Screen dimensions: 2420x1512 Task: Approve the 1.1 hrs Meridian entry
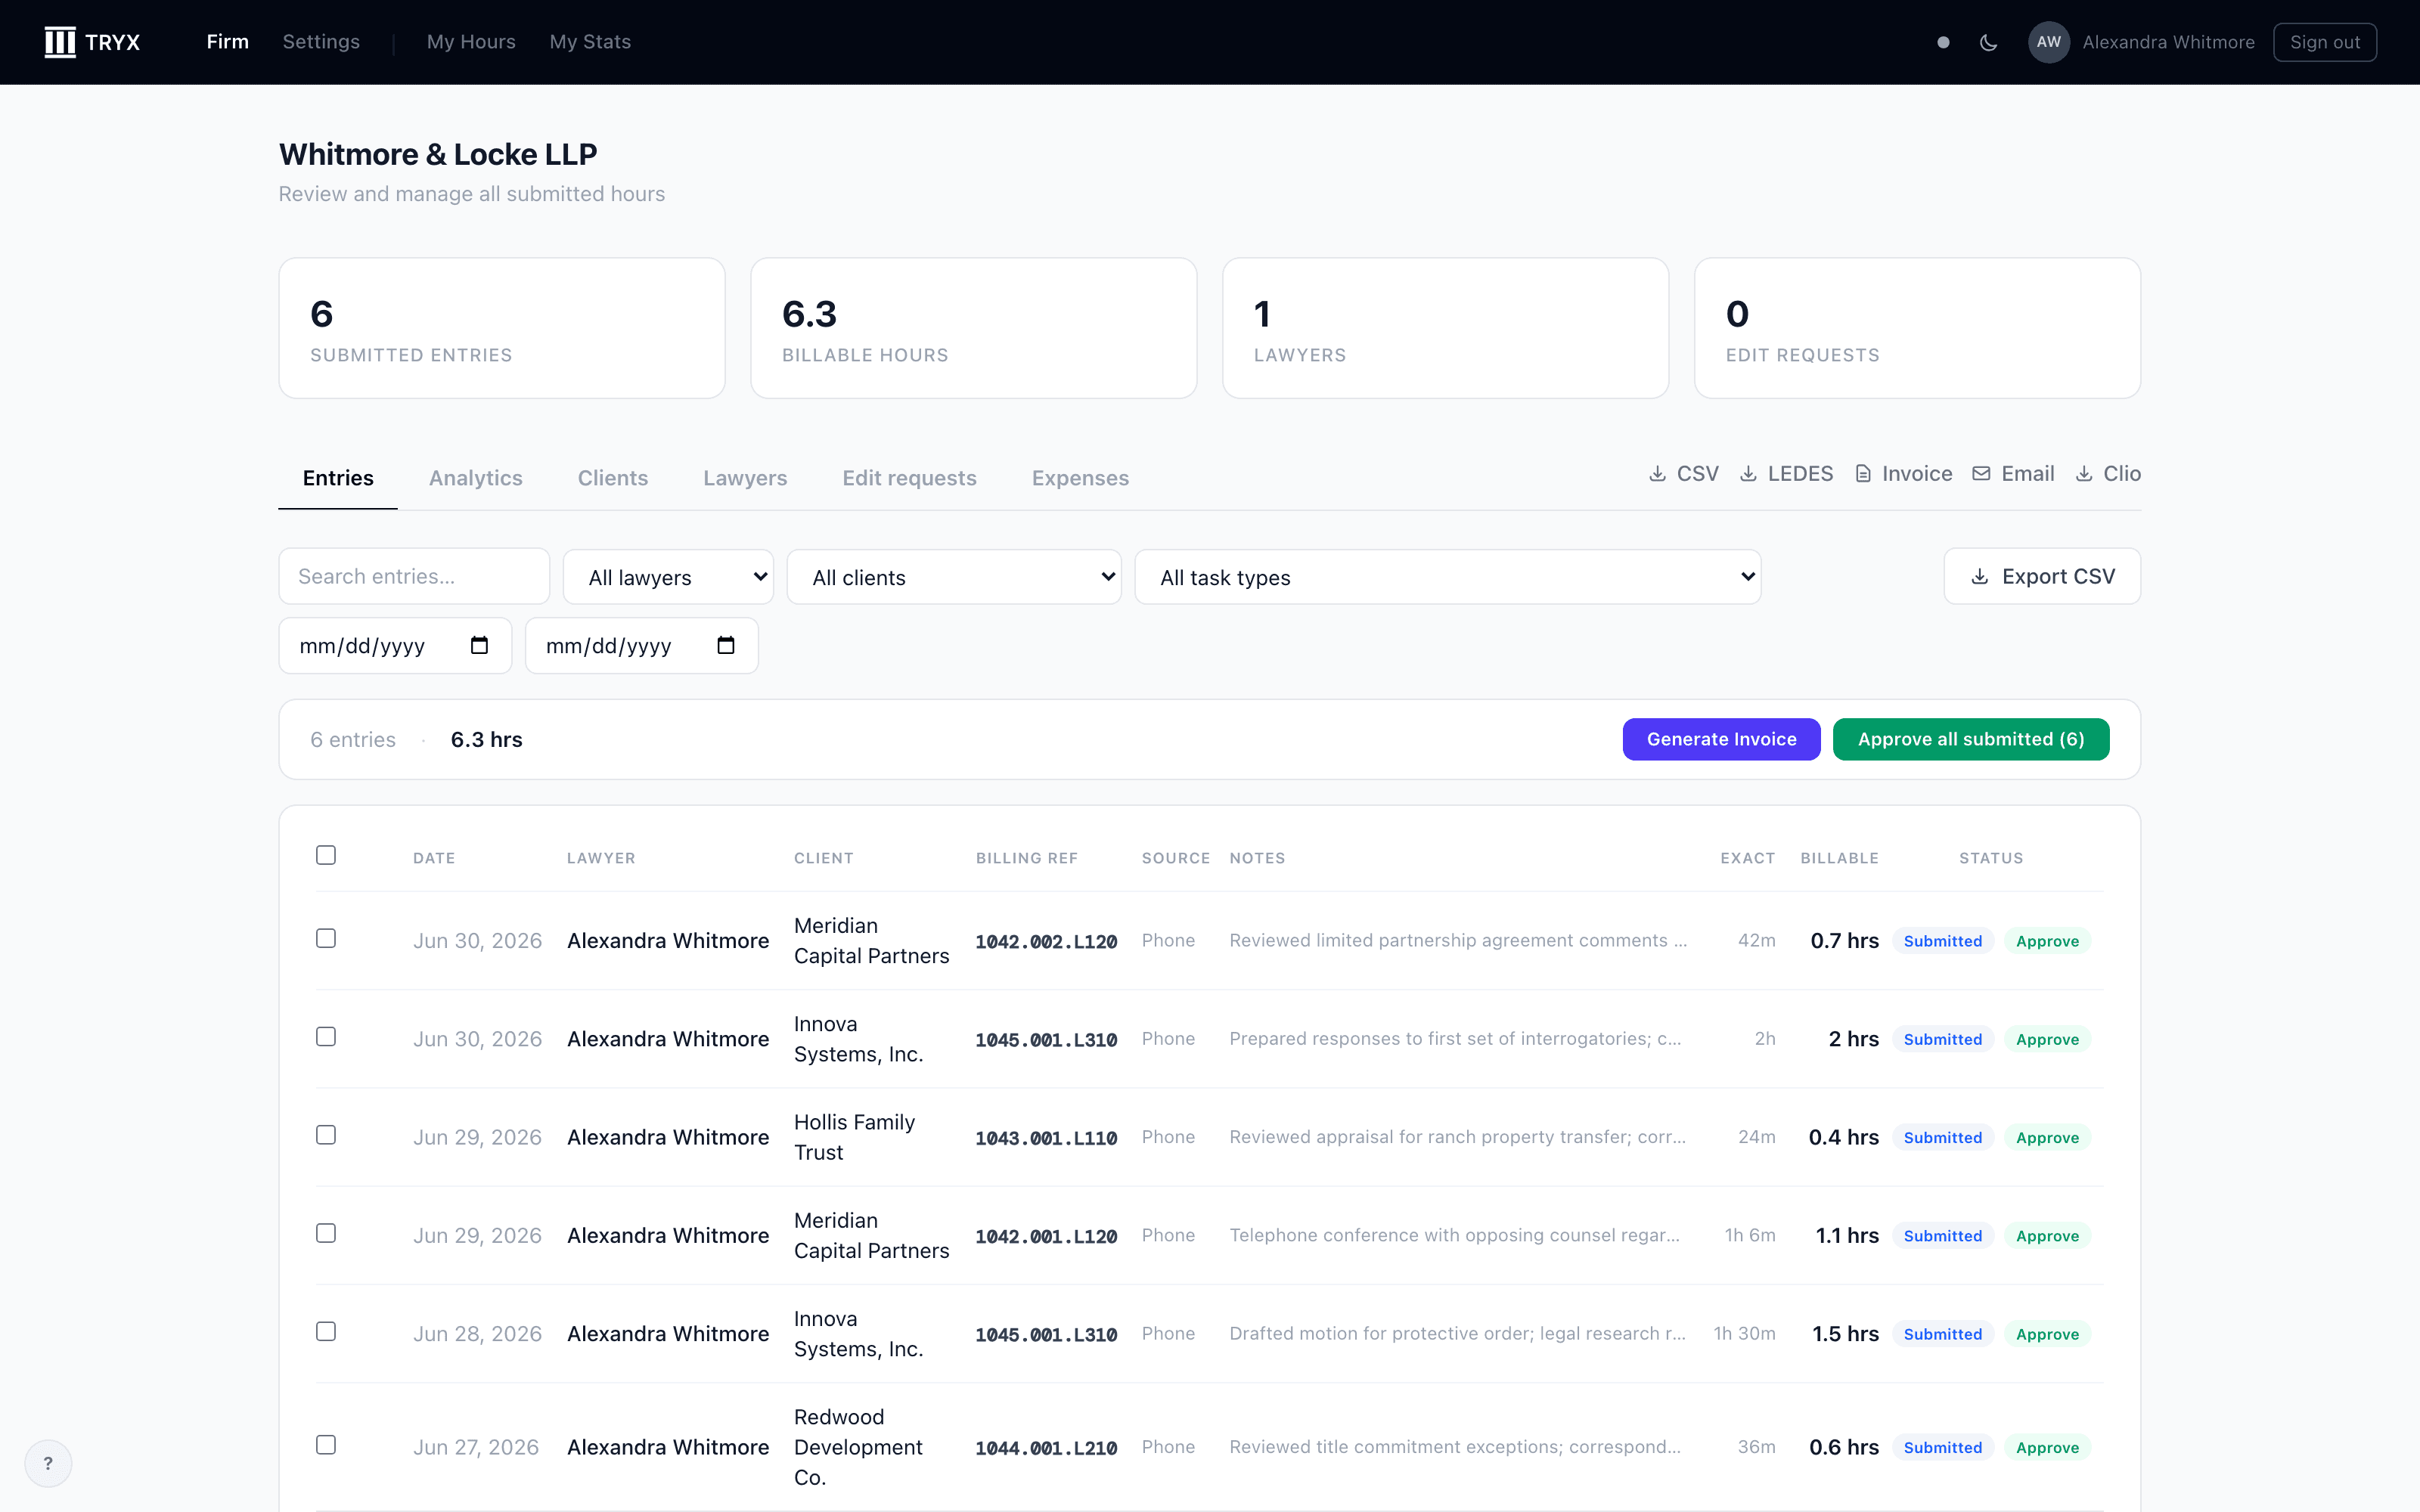click(x=2047, y=1236)
